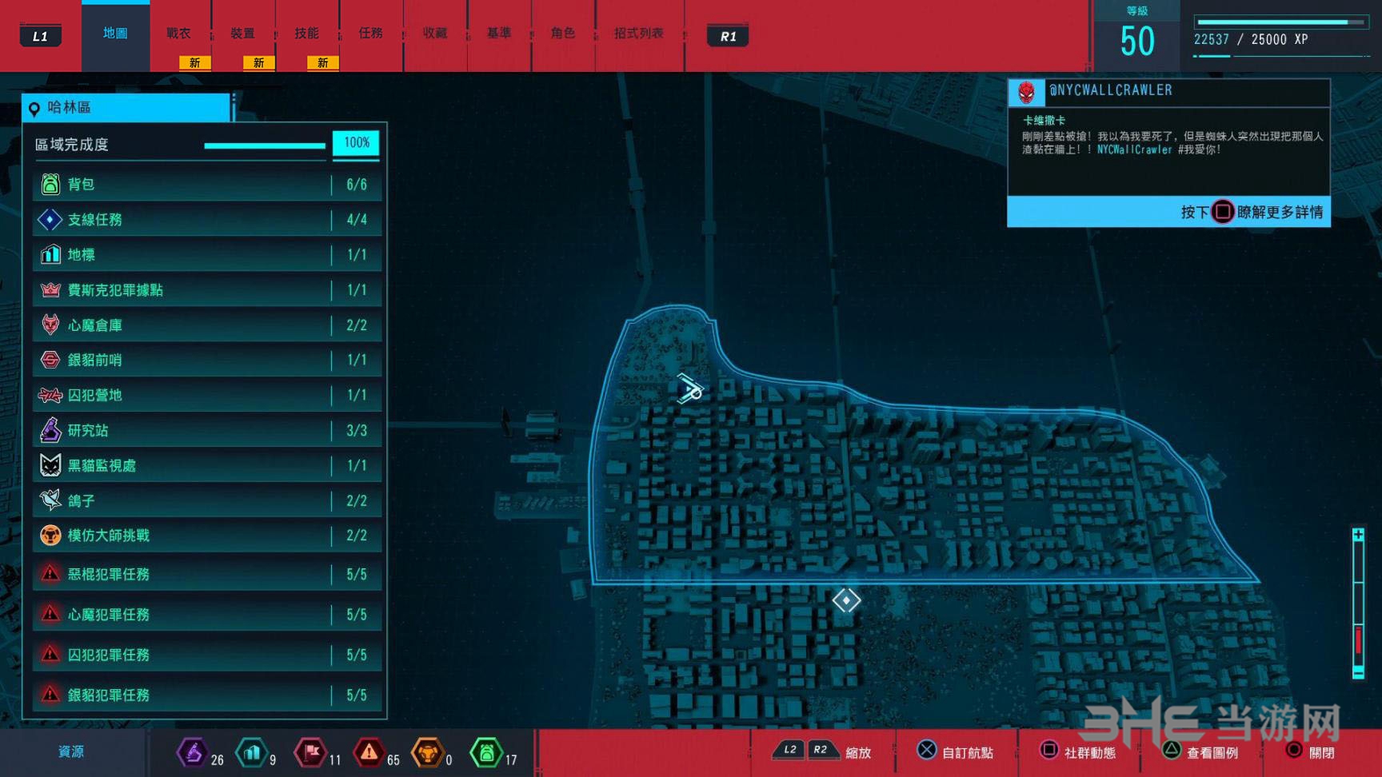This screenshot has width=1382, height=777.
Task: Switch to the 戰衣 tab
Action: coord(179,34)
